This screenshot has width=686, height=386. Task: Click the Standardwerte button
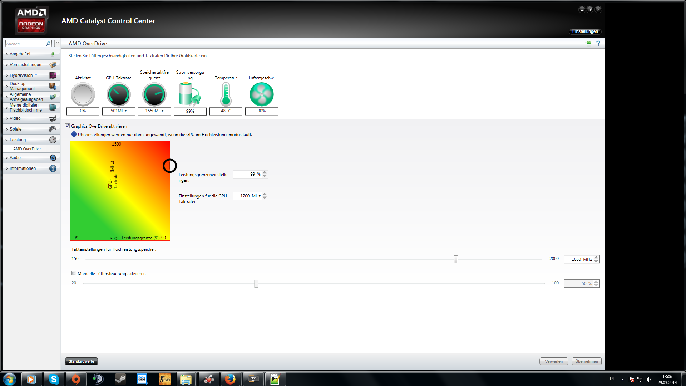coord(82,361)
